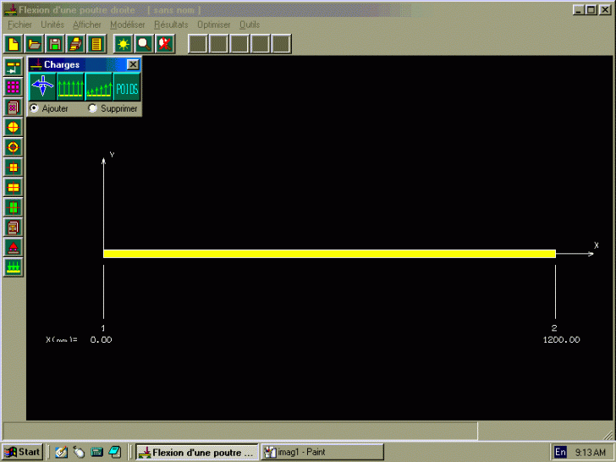Choose the wide yellow rectangle section icon

point(13,187)
